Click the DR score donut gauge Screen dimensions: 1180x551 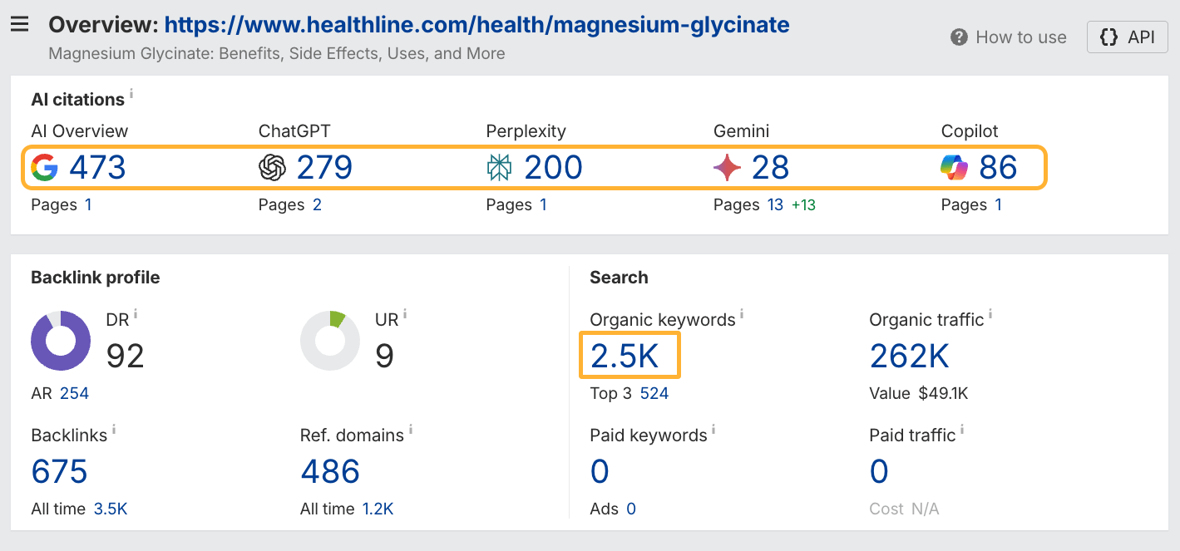click(61, 341)
